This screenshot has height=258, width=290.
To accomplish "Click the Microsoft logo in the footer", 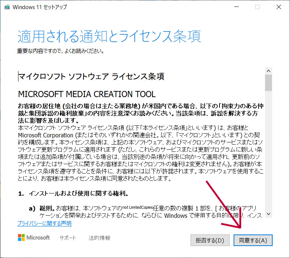I will point(34,238).
